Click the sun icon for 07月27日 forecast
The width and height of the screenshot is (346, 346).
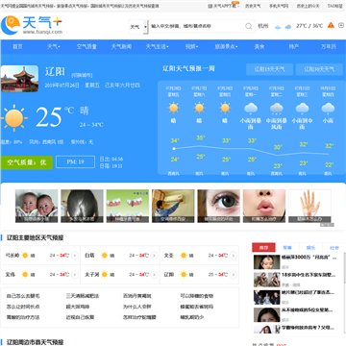pos(199,108)
